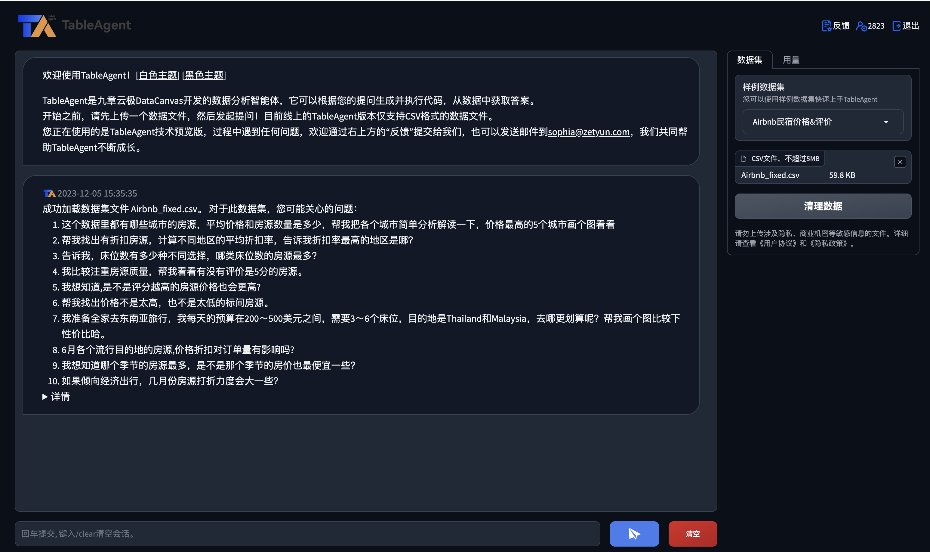930x552 pixels.
Task: Click the timestamp 2023-12-05 15:35:35
Action: [97, 194]
